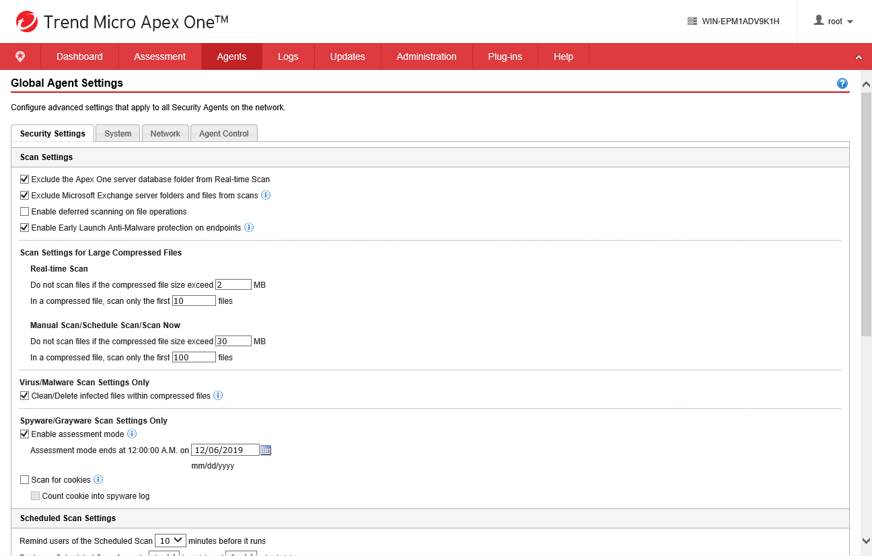Open the Plug-ins menu
The image size is (872, 556).
[x=505, y=56]
